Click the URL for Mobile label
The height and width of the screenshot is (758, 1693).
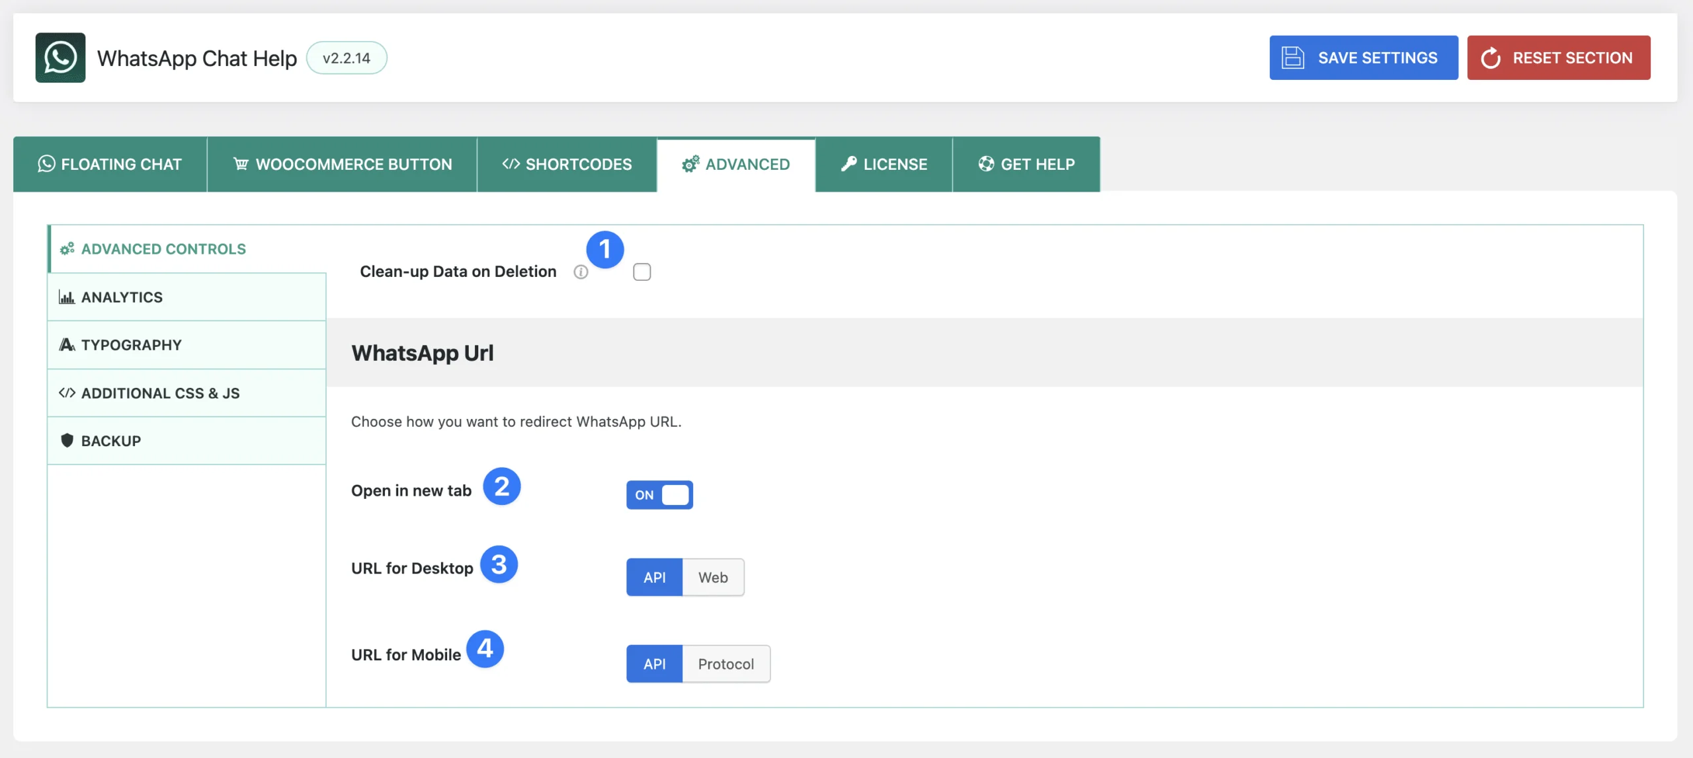click(x=406, y=655)
